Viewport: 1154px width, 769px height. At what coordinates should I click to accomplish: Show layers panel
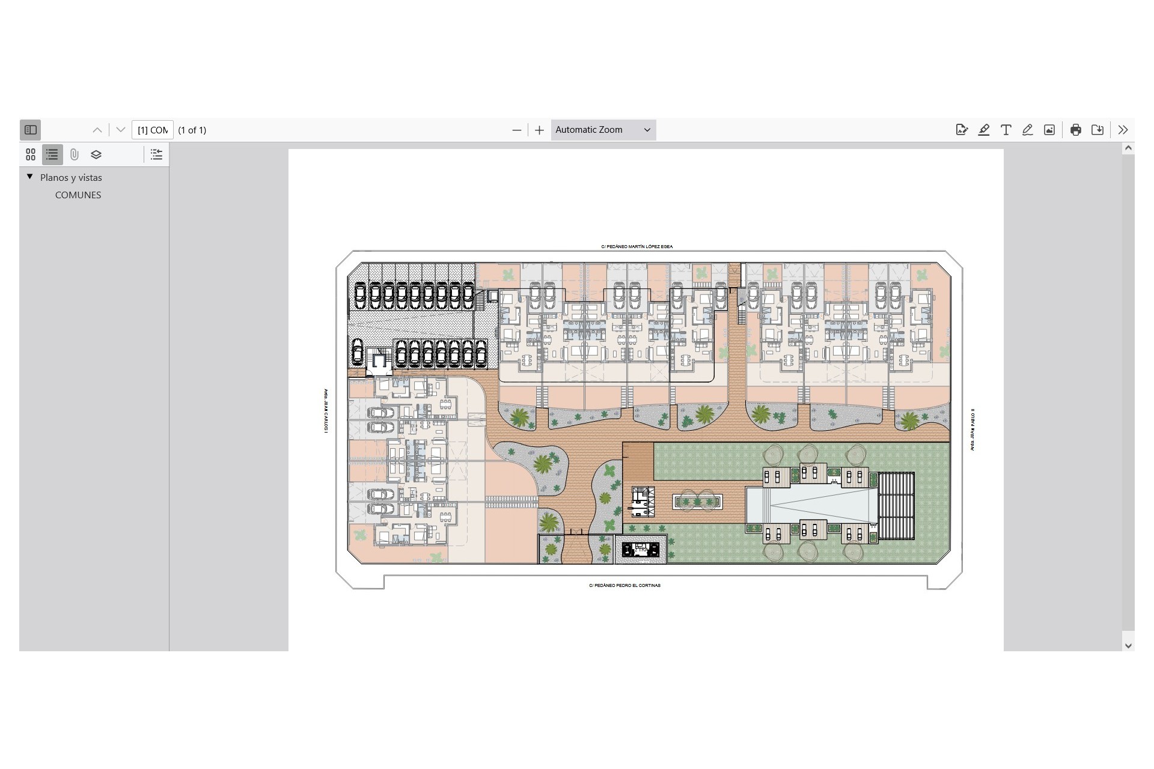tap(96, 154)
